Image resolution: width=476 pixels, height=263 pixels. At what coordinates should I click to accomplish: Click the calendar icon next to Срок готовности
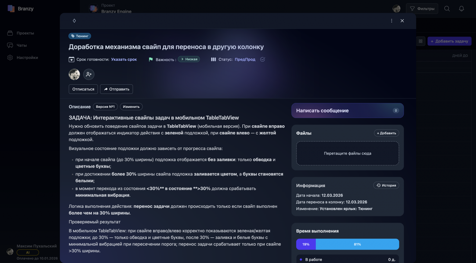[71, 59]
